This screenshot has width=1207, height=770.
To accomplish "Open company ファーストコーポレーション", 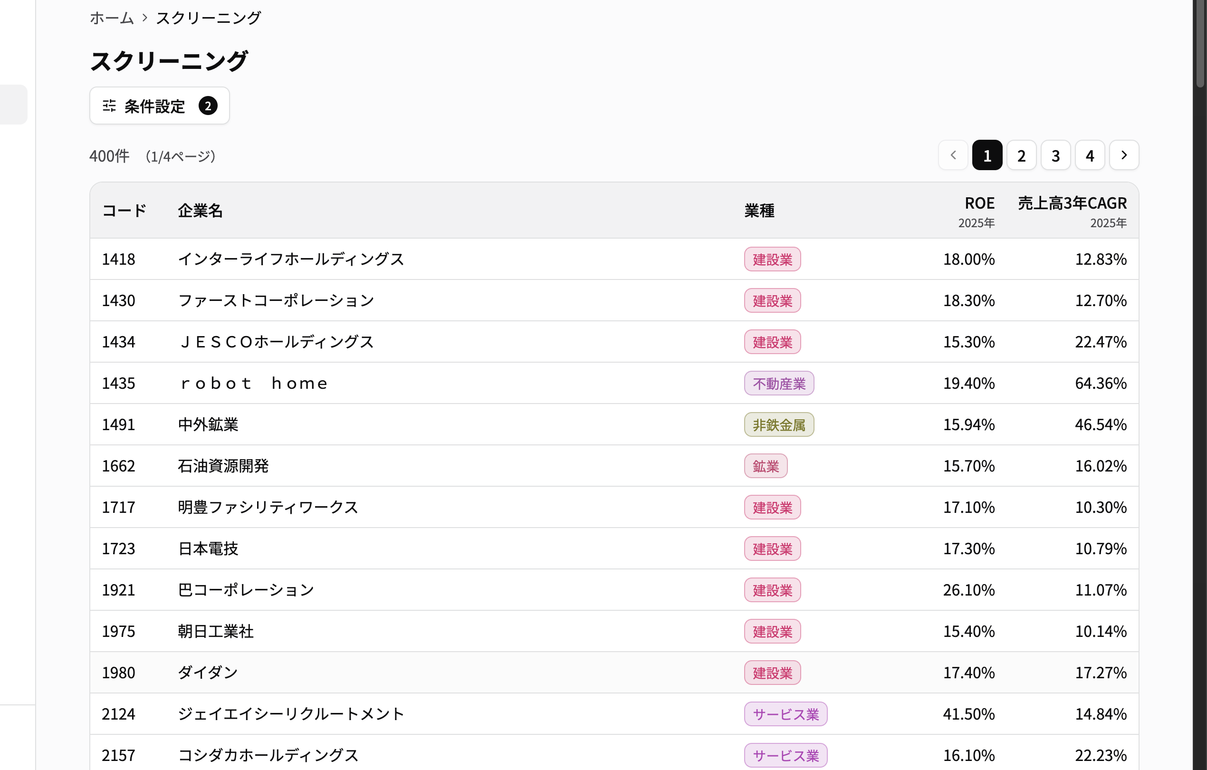I will coord(276,301).
